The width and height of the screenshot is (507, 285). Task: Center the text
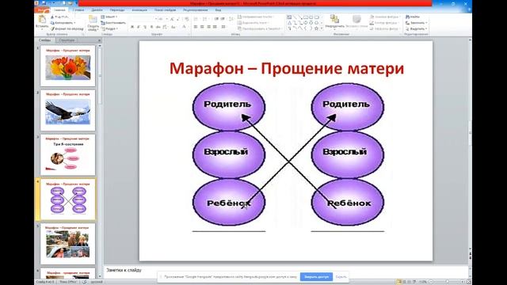(x=202, y=27)
